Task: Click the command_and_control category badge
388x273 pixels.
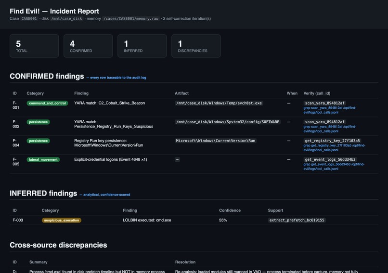Action: point(47,103)
